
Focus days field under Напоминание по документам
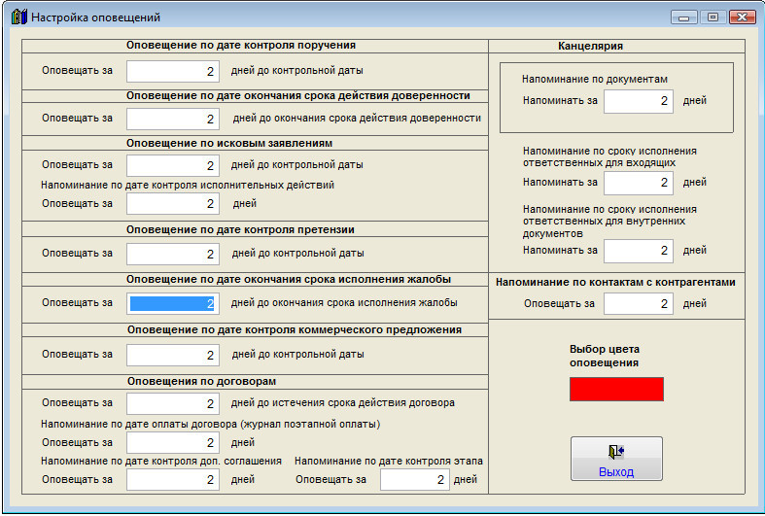coord(639,101)
